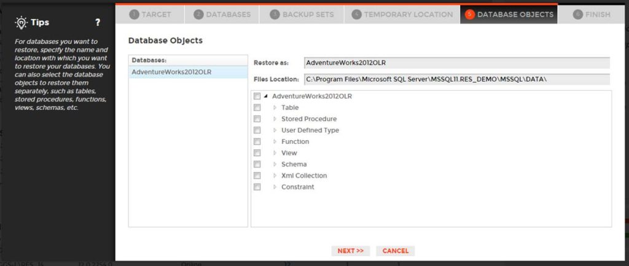Click the Tips help question mark

tap(98, 23)
